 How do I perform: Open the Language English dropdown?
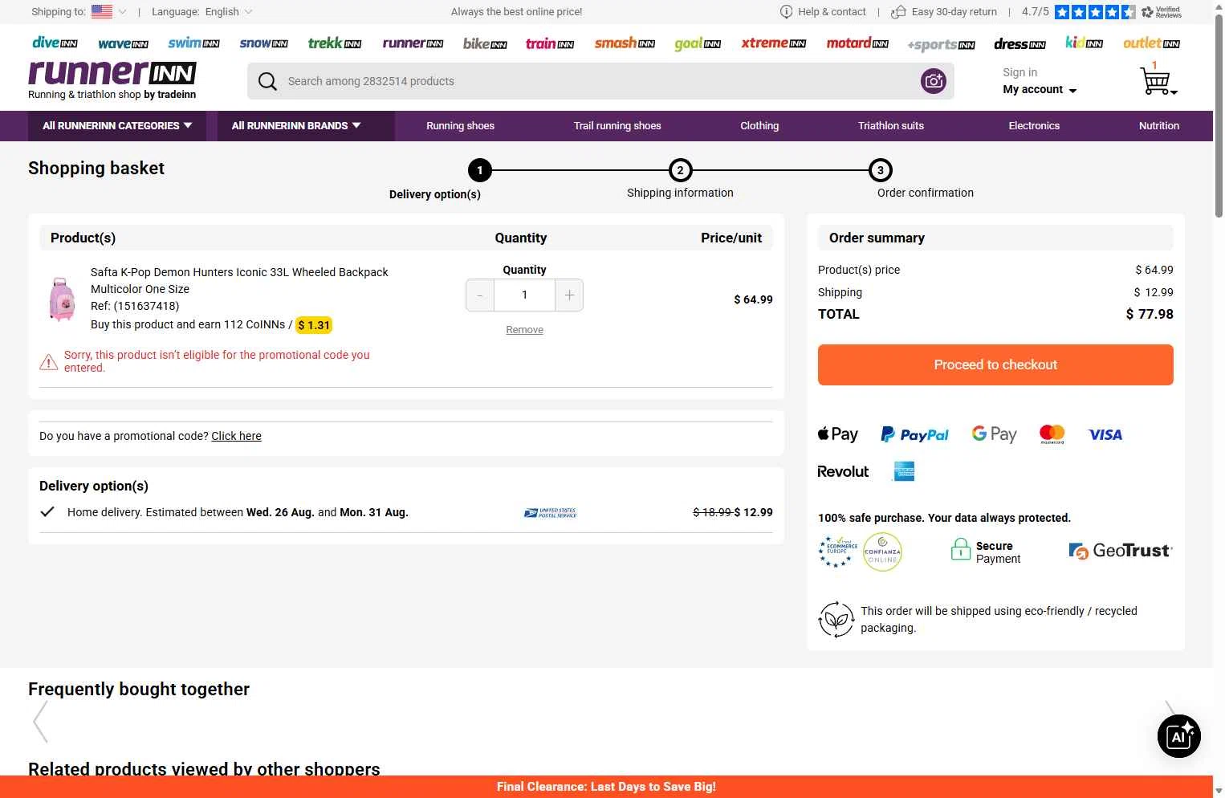click(229, 12)
